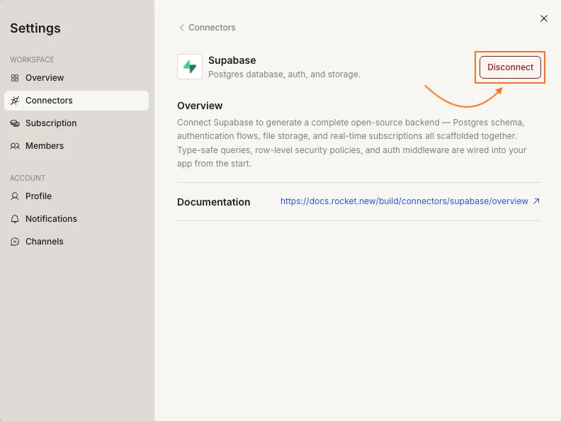Click the 'Postgres database, auth, and storage.' subtitle
This screenshot has width=561, height=421.
[x=284, y=74]
